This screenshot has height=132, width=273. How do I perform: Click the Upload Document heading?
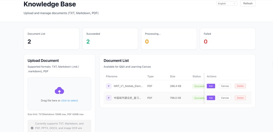coord(43,61)
